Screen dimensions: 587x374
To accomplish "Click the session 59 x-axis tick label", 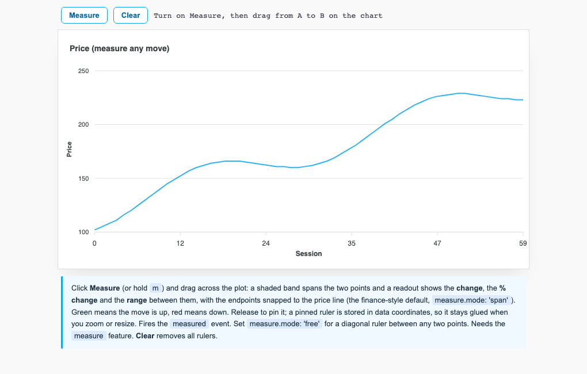I will [523, 243].
